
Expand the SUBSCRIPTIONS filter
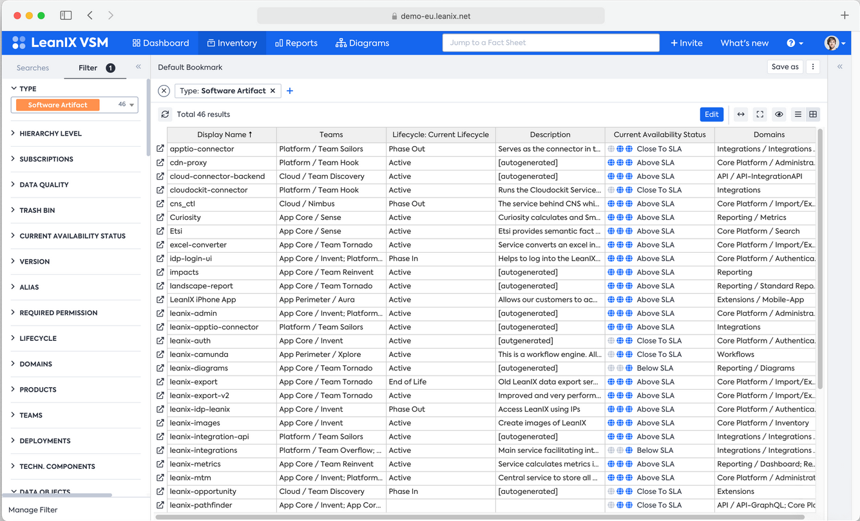coord(42,159)
